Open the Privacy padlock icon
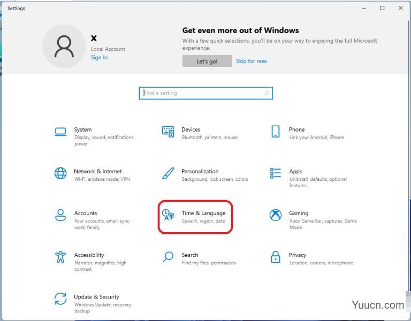The height and width of the screenshot is (321, 411). pyautogui.click(x=276, y=257)
